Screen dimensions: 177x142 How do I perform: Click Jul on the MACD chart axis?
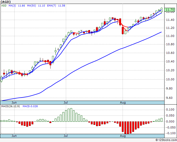coord(66,136)
